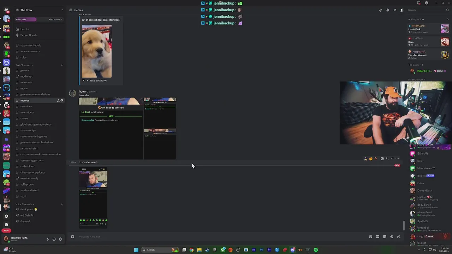This screenshot has width=452, height=254.
Task: Toggle microphone mute in user panel
Action: click(x=48, y=239)
